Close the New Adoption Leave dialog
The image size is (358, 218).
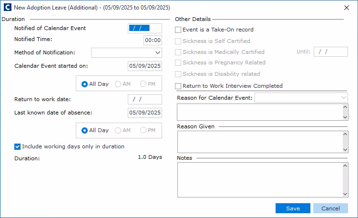tap(346, 8)
